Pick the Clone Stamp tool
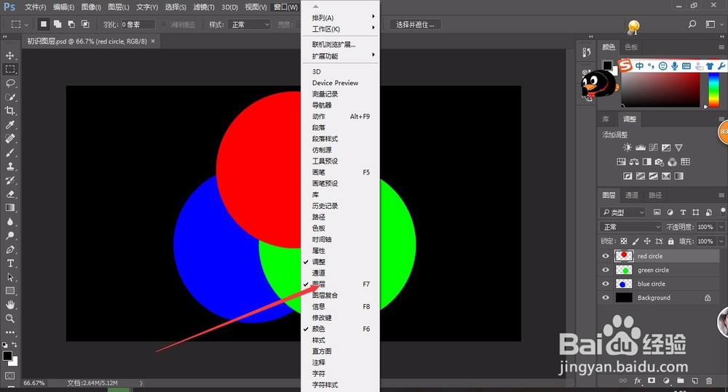 point(9,166)
